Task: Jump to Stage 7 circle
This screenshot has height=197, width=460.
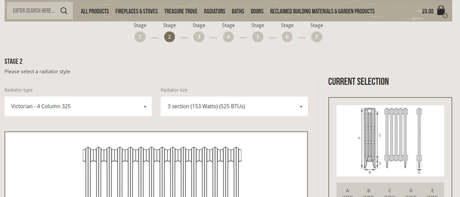Action: (316, 37)
